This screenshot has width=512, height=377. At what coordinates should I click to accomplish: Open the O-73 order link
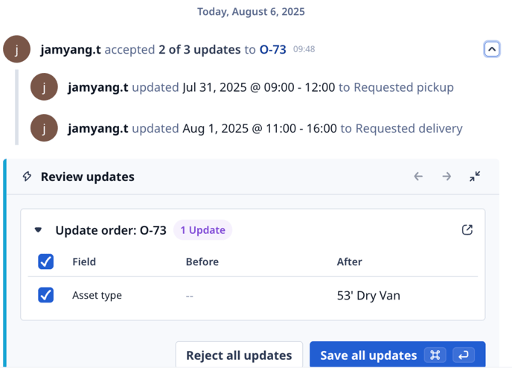[272, 49]
